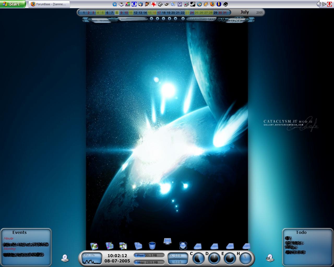
Task: Launch the film-strip media quick launch icon
Action: coord(128,4)
